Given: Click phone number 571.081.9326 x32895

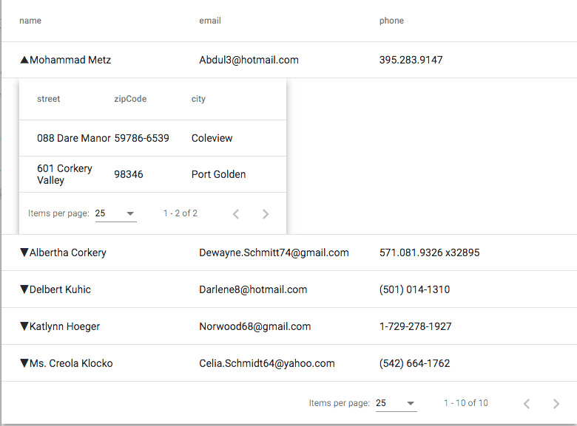Looking at the screenshot, I should [x=429, y=252].
